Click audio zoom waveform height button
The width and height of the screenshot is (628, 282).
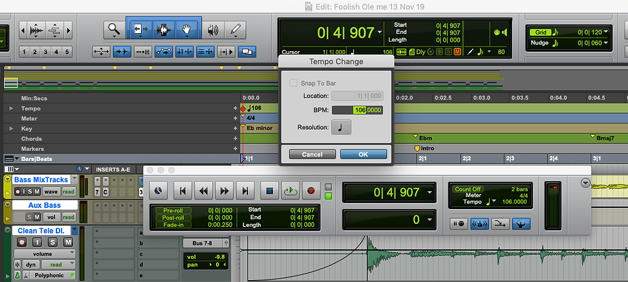[x=37, y=30]
